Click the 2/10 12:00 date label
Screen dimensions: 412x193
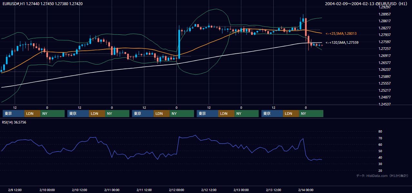click(79, 190)
